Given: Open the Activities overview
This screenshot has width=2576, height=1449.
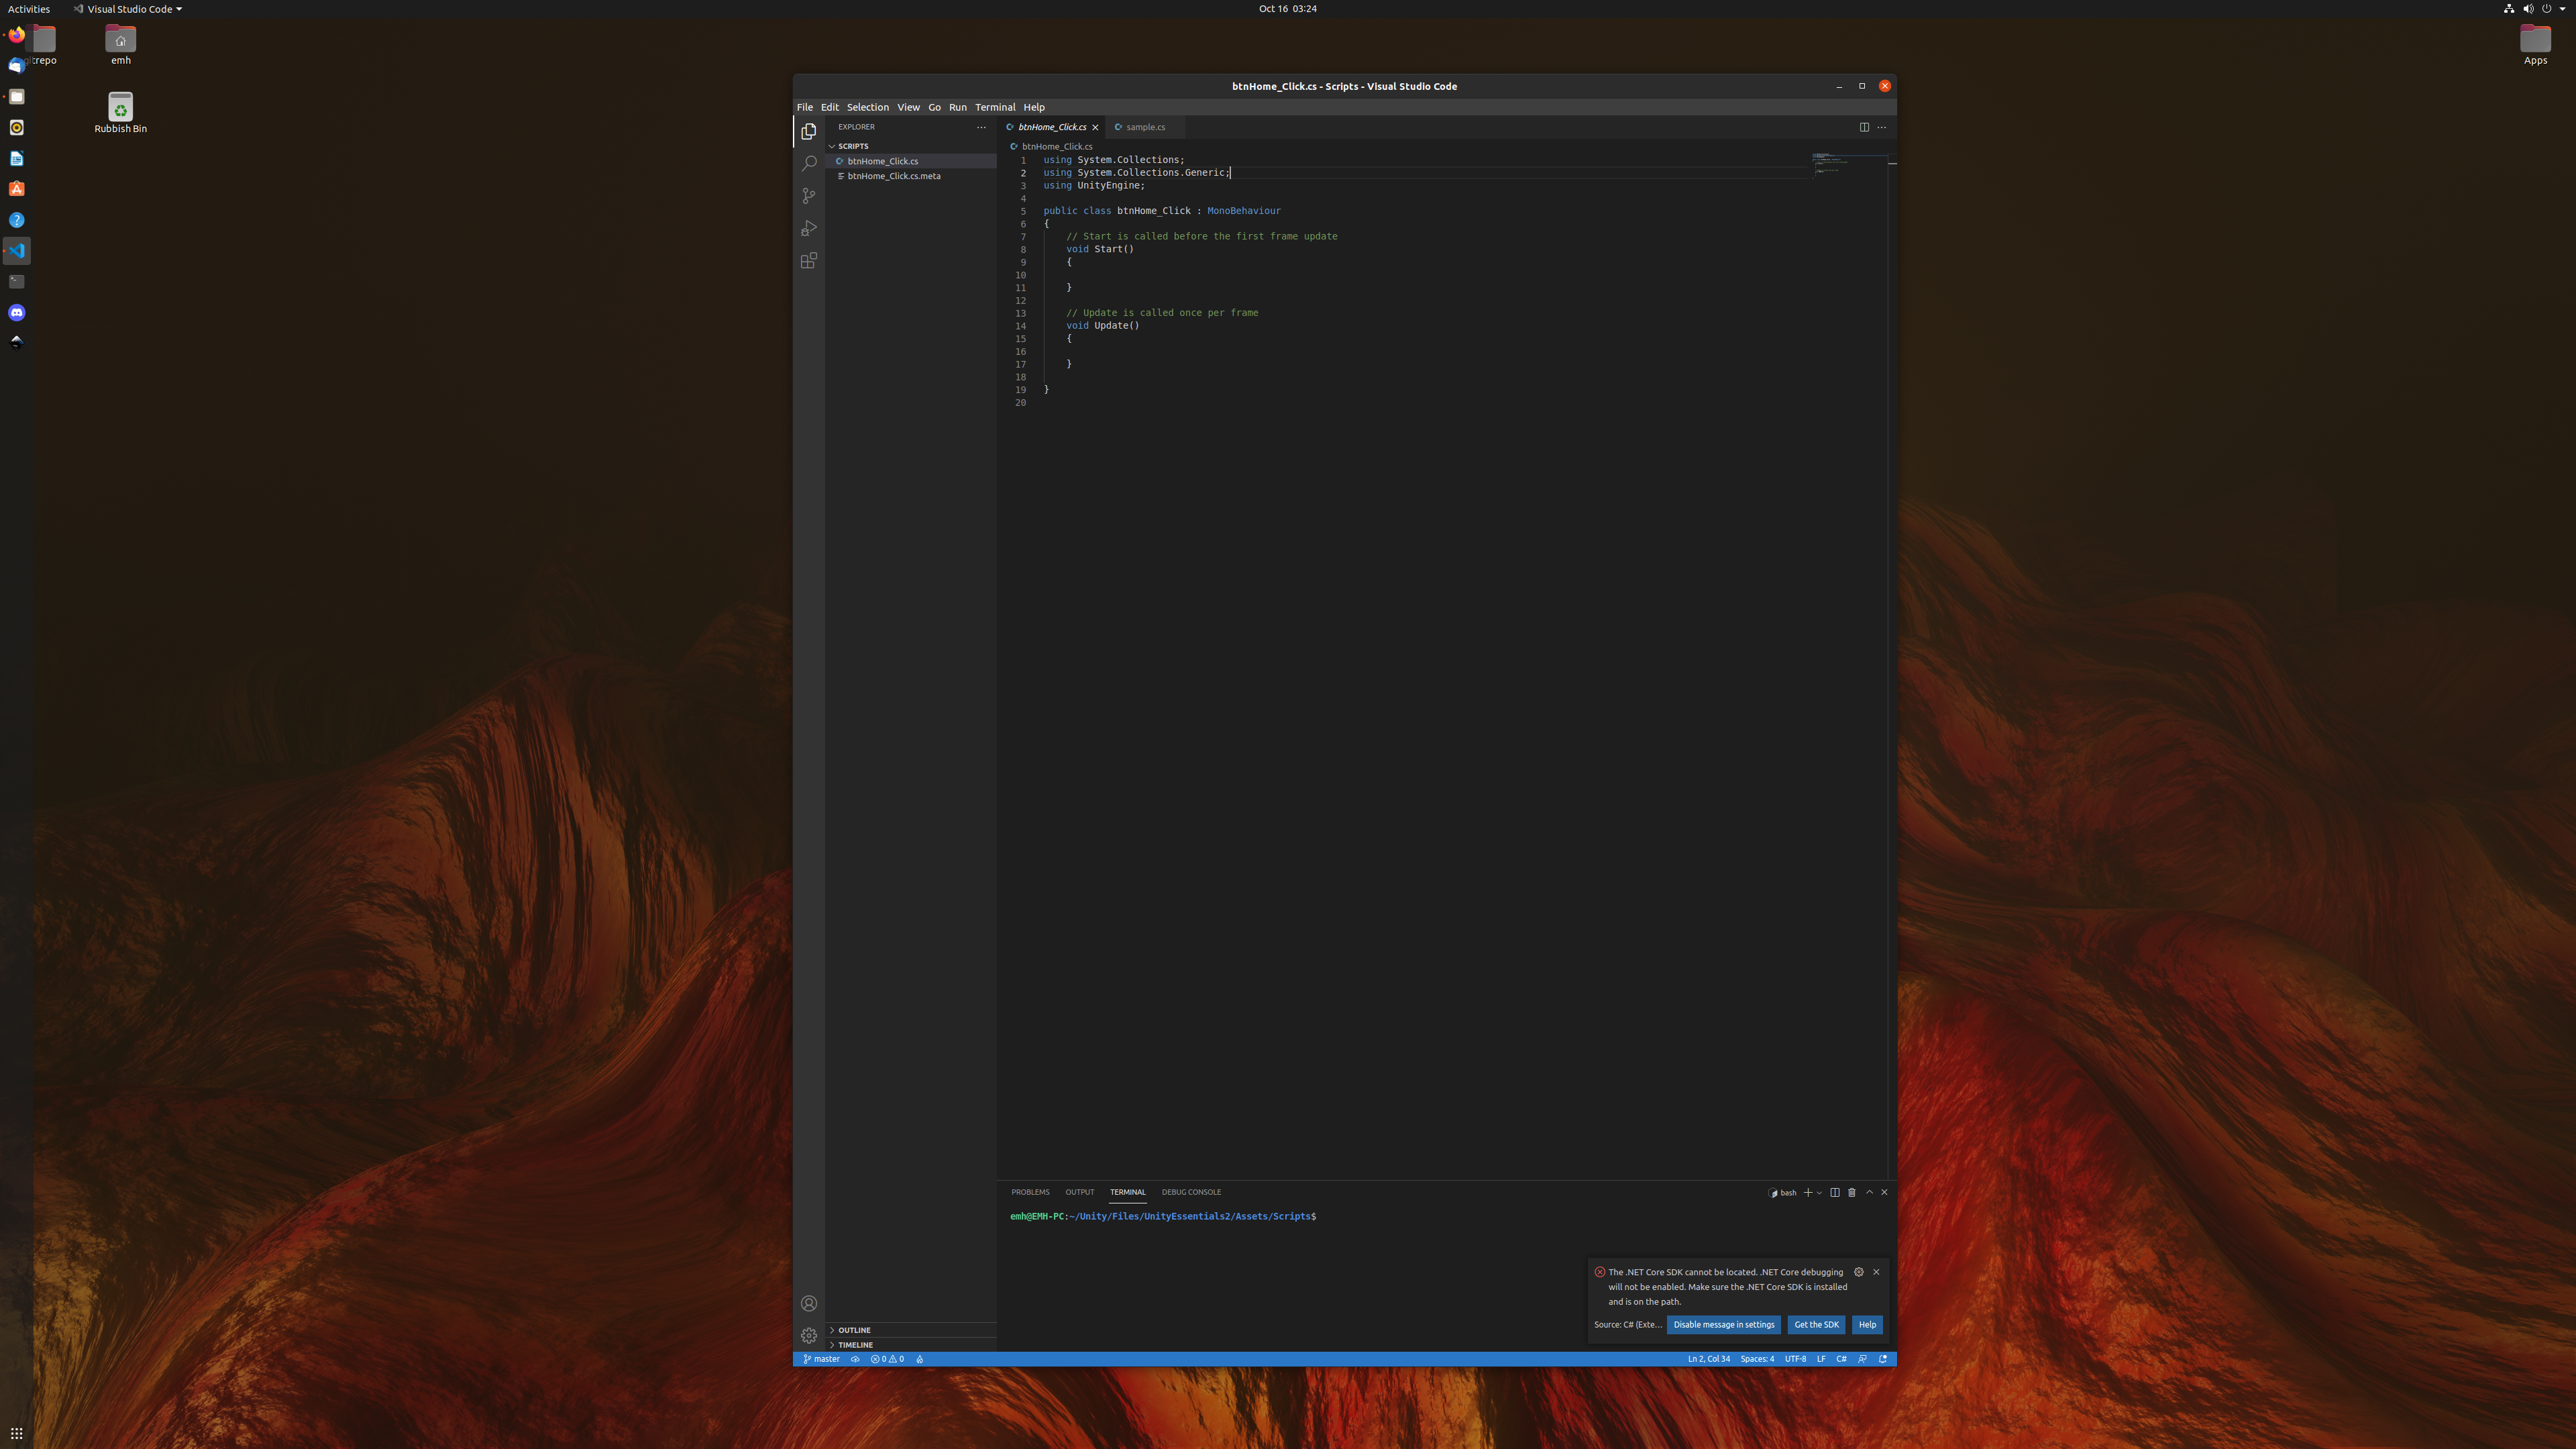Looking at the screenshot, I should (x=29, y=9).
